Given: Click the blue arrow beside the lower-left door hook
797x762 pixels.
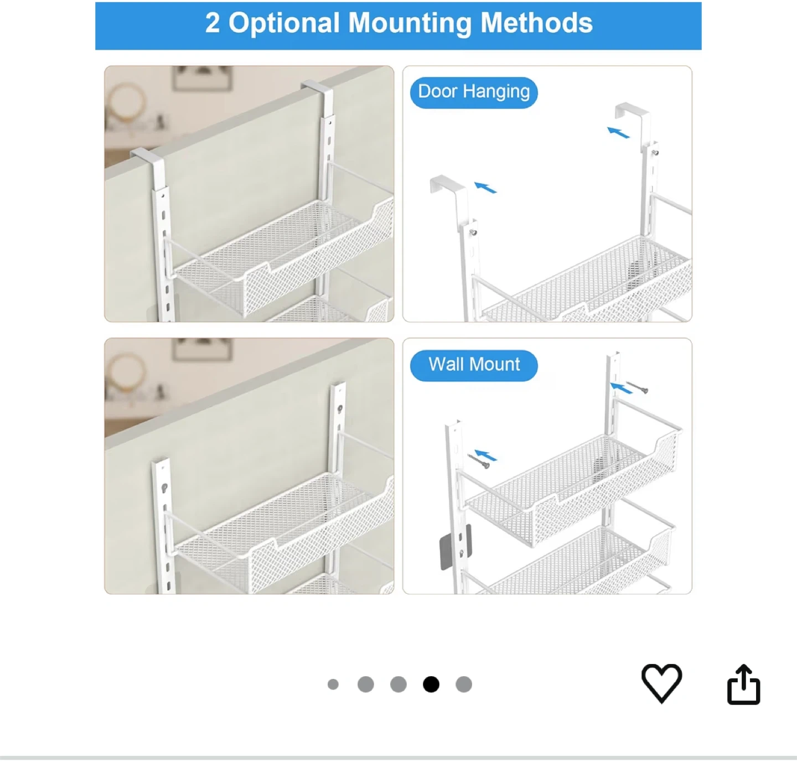Looking at the screenshot, I should 485,188.
